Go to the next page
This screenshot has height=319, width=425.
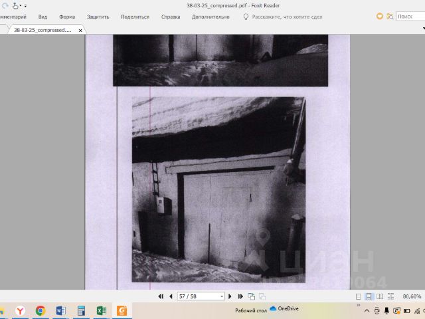click(230, 296)
